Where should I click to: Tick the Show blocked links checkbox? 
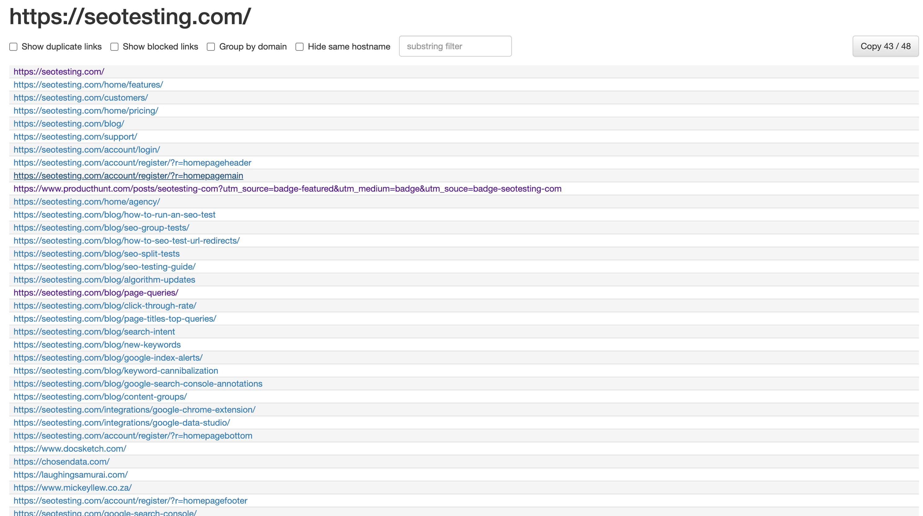pos(114,47)
